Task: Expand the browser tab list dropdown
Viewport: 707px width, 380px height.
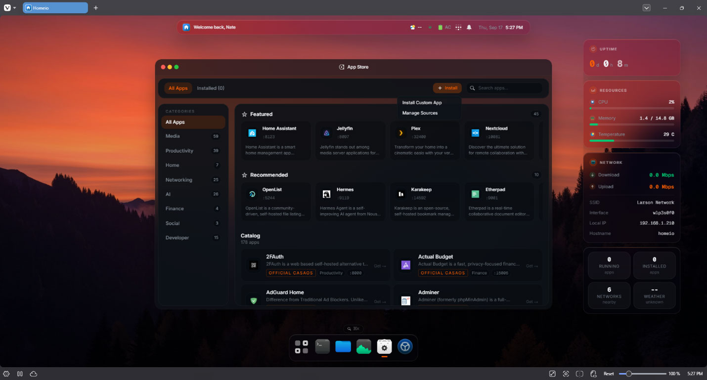Action: 646,8
